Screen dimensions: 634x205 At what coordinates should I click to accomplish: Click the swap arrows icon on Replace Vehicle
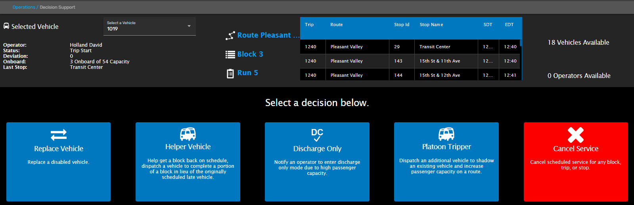(x=59, y=135)
